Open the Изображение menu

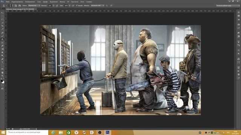[30, 2]
